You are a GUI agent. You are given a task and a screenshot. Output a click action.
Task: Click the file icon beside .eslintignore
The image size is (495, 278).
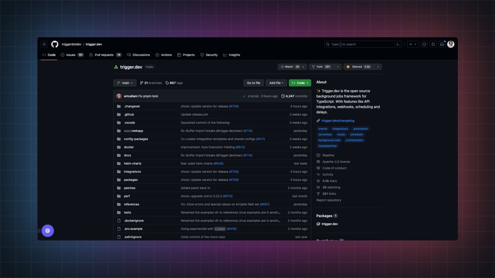[x=119, y=237]
